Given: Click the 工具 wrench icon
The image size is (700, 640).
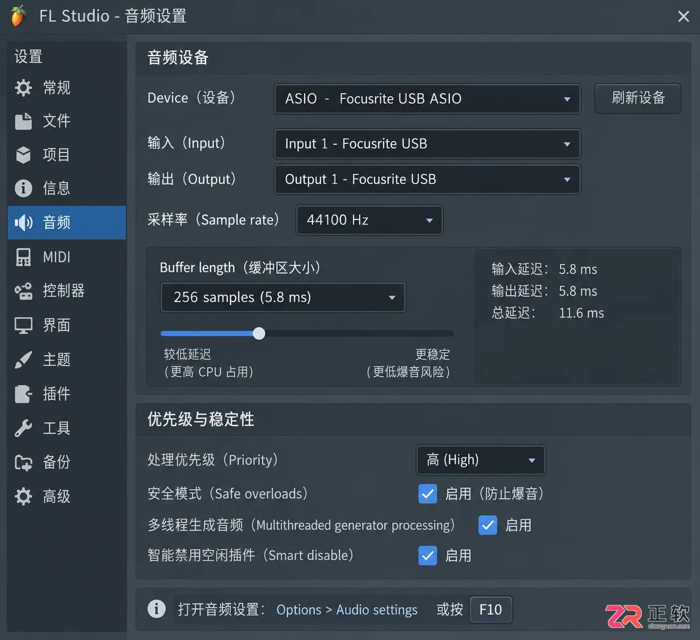Looking at the screenshot, I should pos(23,428).
